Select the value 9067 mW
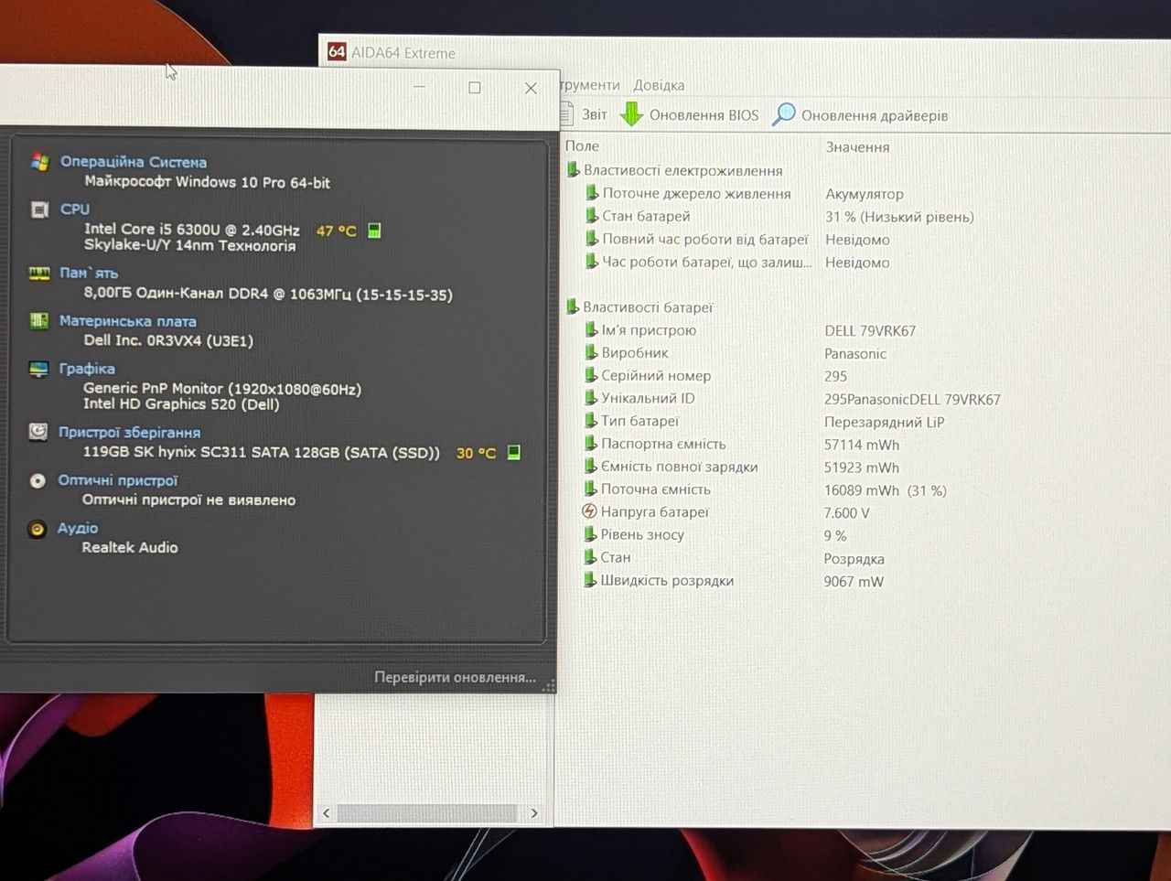1171x881 pixels. click(x=854, y=582)
